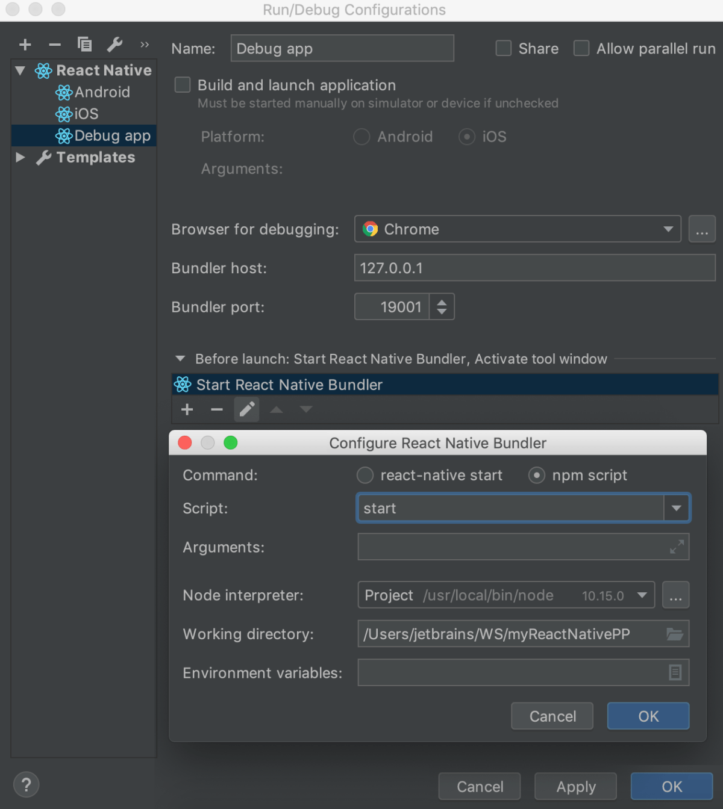The height and width of the screenshot is (809, 723).
Task: Select the Android platform radio button
Action: pos(361,137)
